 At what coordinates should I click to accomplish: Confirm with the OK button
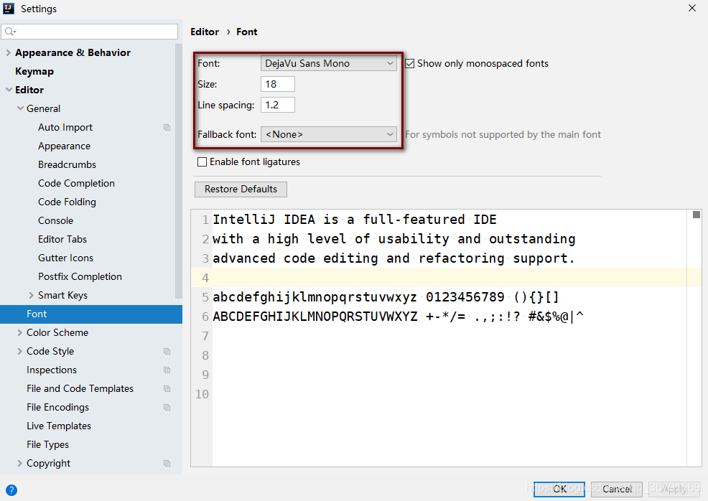559,490
